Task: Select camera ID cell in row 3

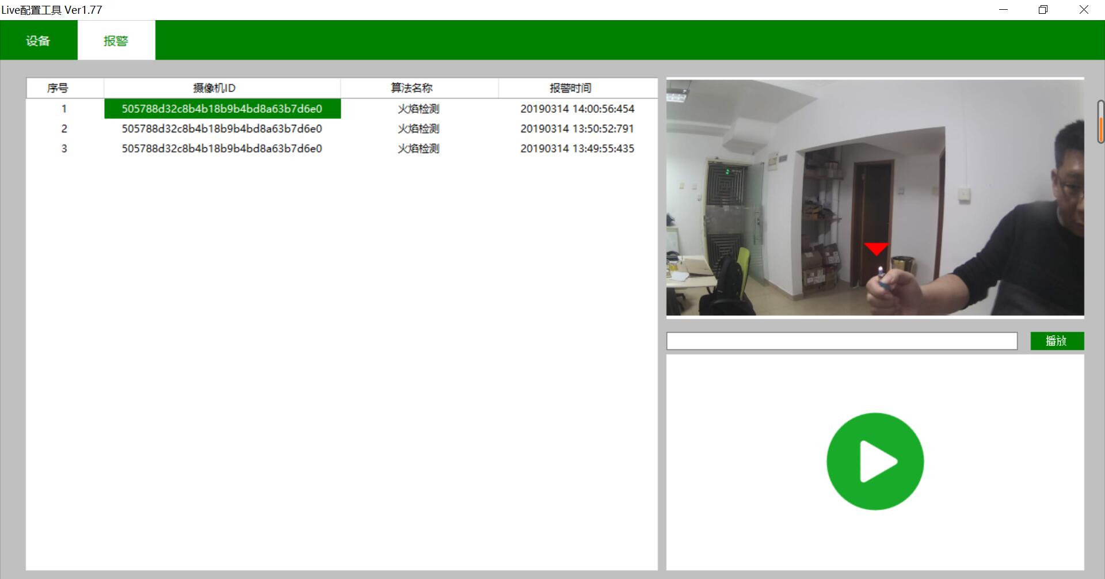Action: [222, 148]
